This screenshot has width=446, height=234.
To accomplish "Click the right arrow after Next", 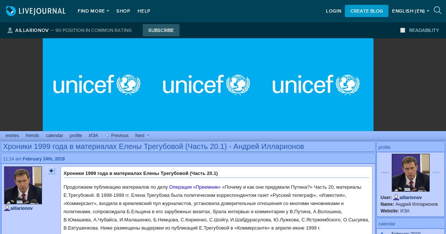I will click(148, 136).
